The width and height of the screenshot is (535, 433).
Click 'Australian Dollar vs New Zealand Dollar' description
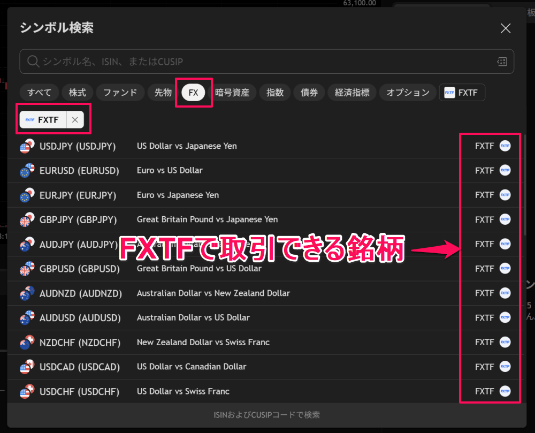coord(213,293)
